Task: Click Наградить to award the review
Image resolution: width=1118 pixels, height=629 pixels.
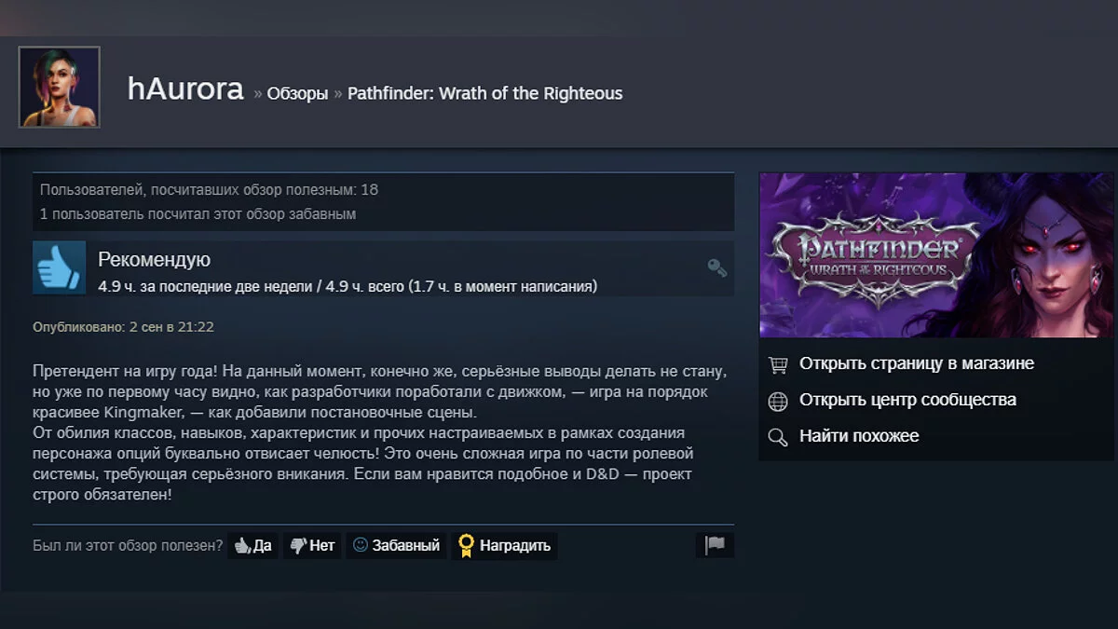Action: [504, 545]
